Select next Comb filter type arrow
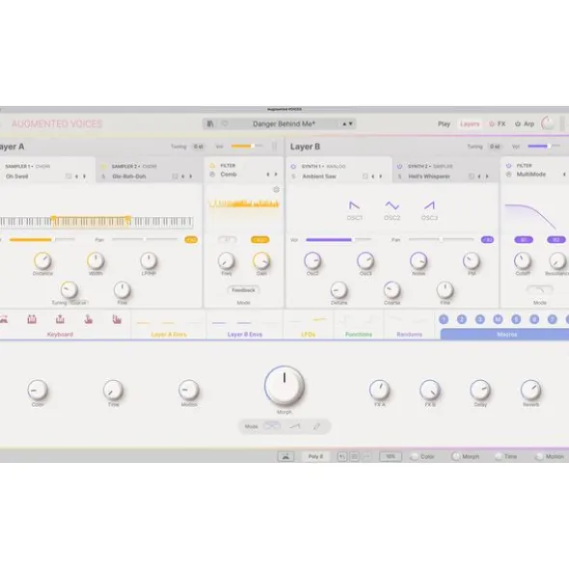This screenshot has width=569, height=570. pos(276,175)
